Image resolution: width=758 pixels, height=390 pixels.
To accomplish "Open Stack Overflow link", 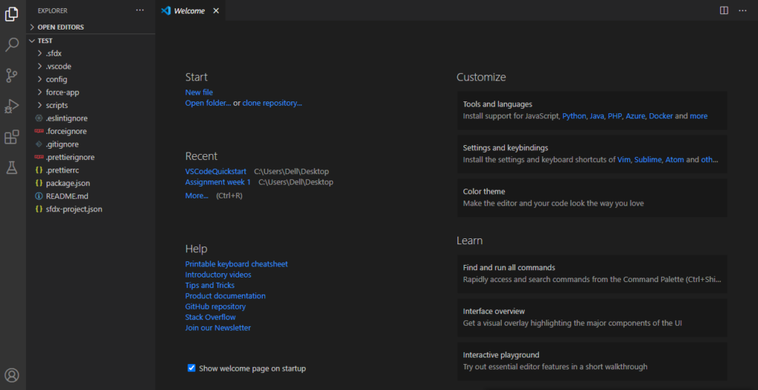I will 210,317.
